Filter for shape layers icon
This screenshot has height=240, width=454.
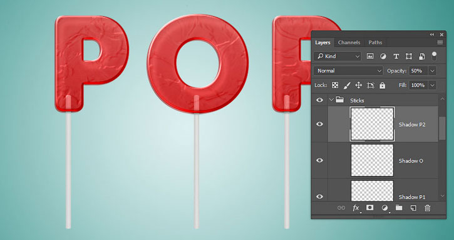[x=408, y=56]
